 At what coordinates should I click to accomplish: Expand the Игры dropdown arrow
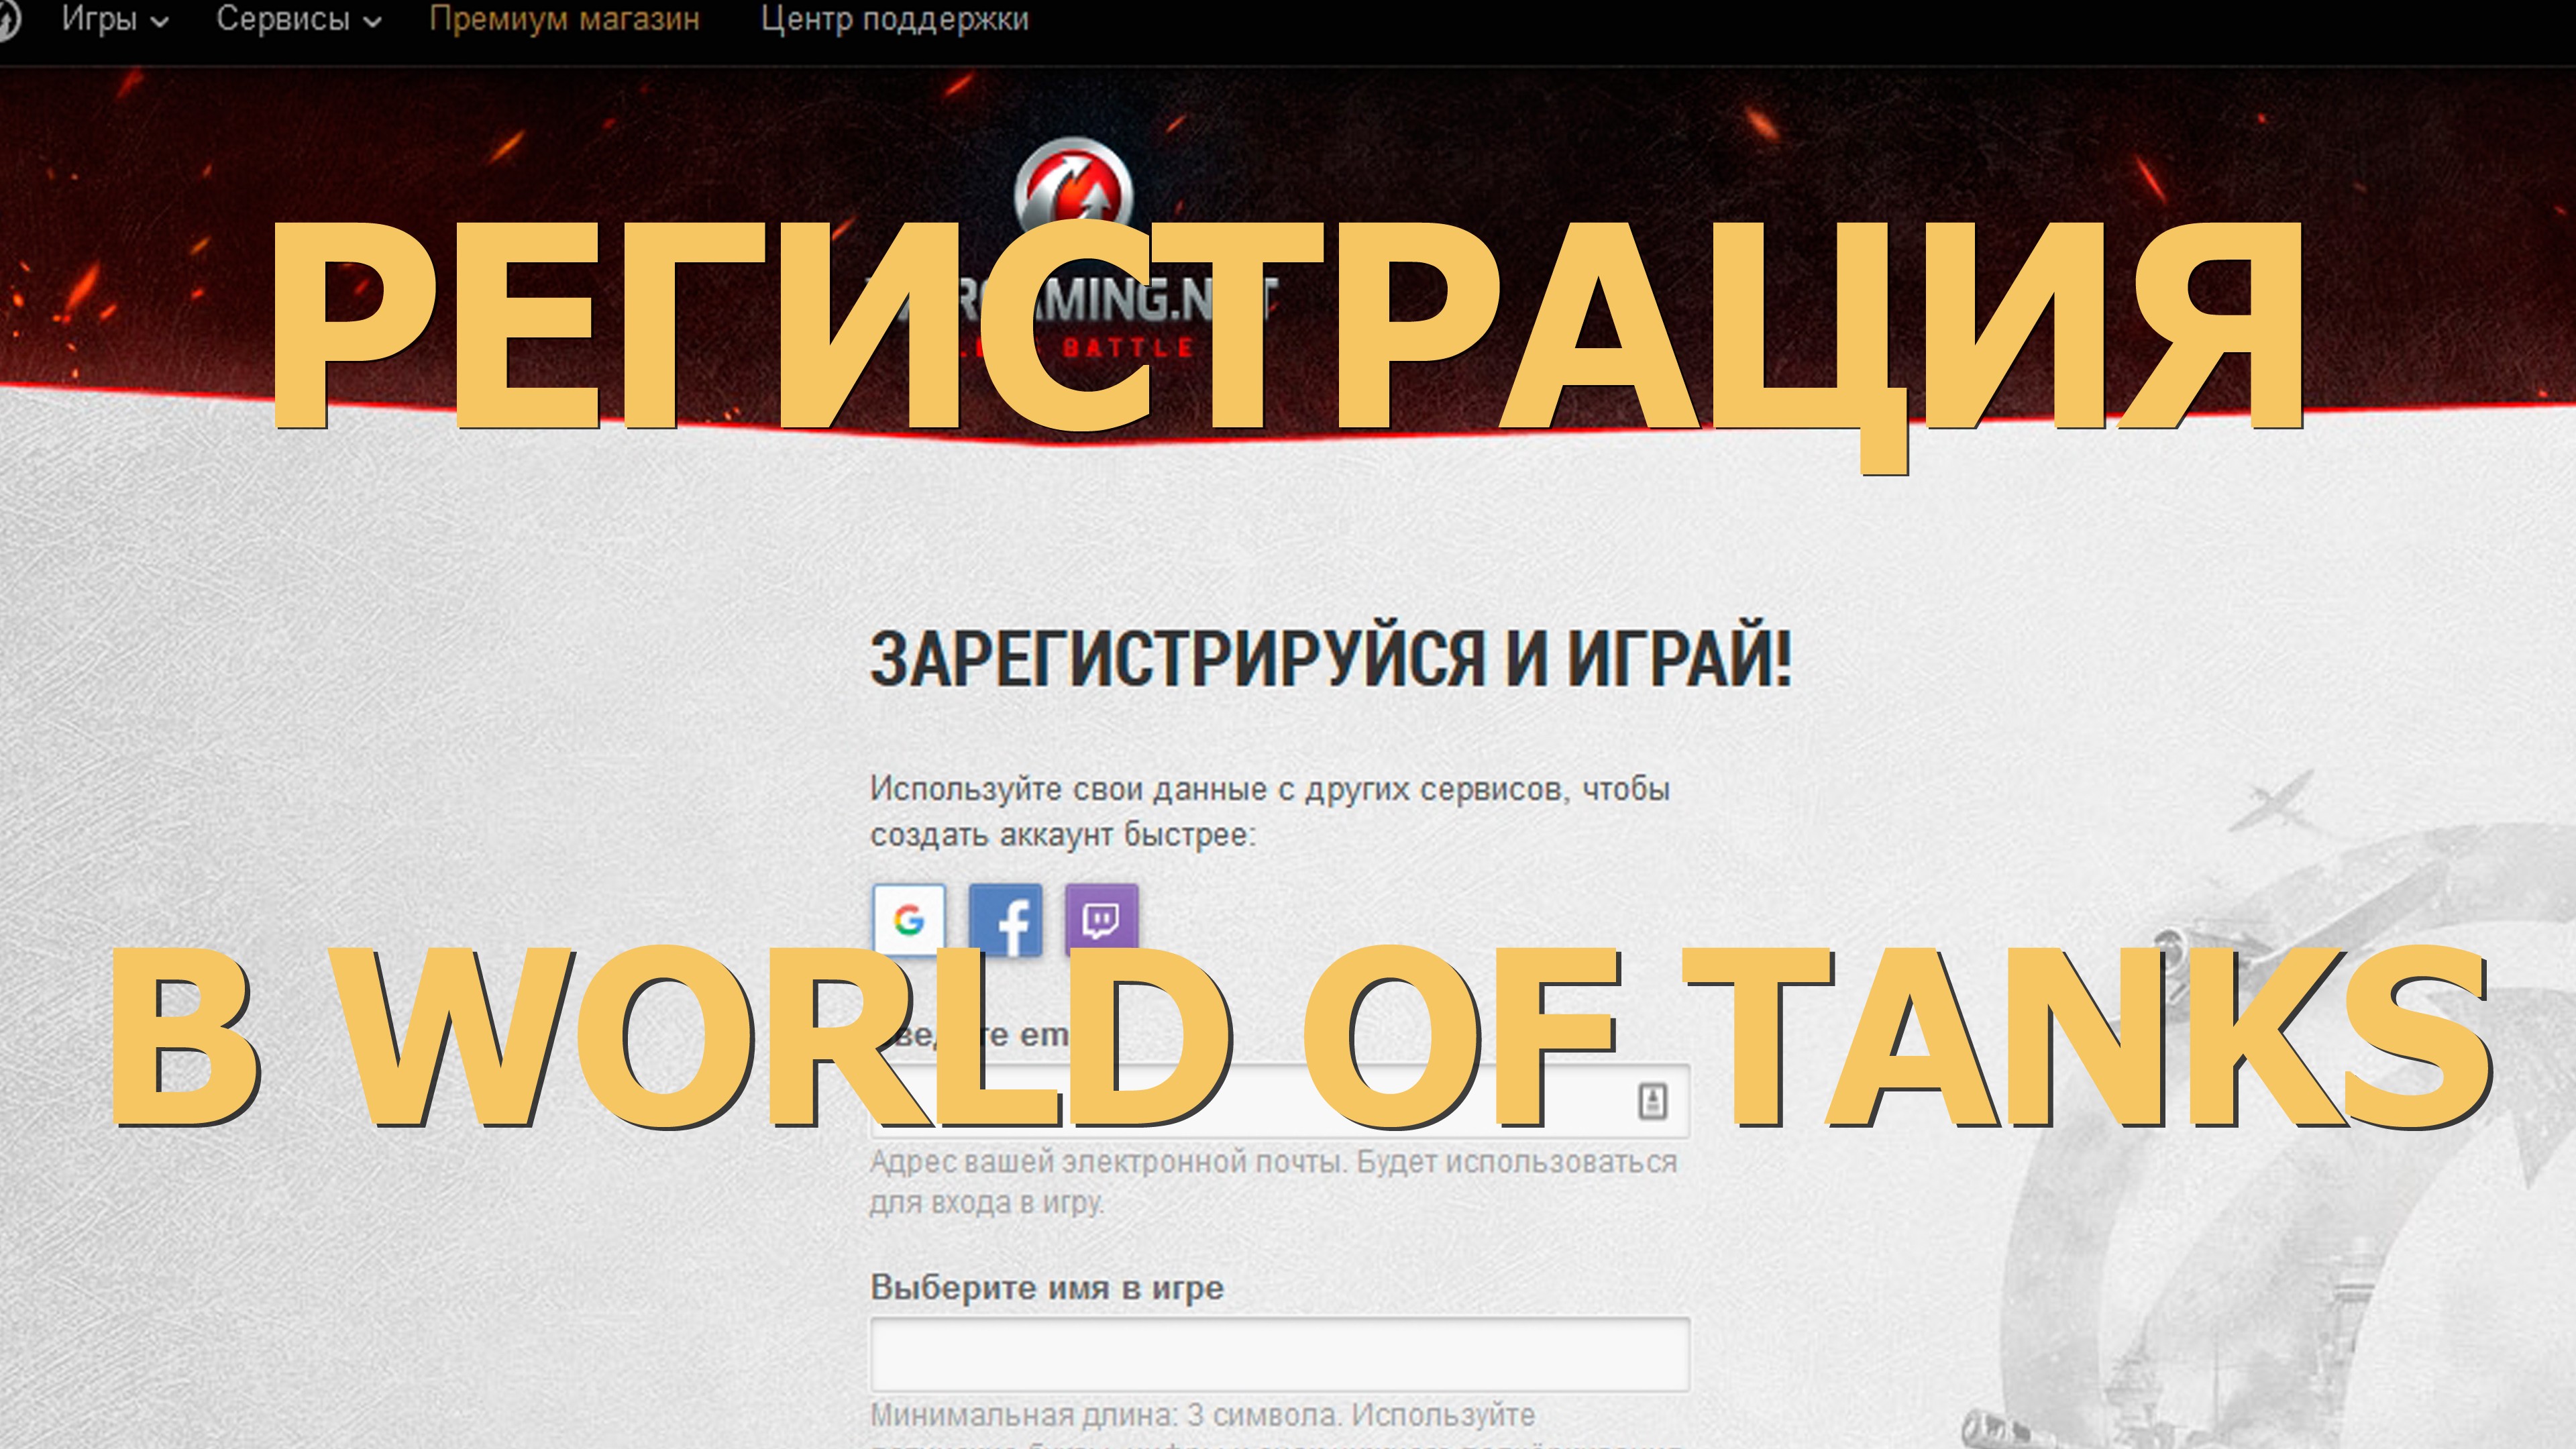159,22
